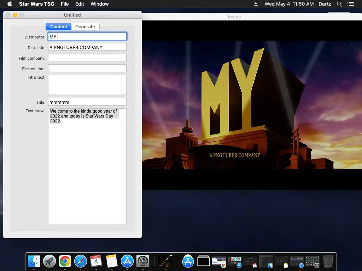Click Star Wars TSG app icon in Dock
The width and height of the screenshot is (362, 271).
pyautogui.click(x=165, y=261)
